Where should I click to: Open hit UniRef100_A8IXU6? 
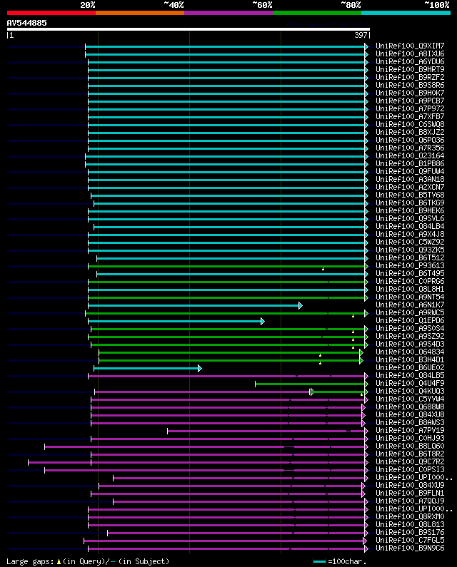[x=410, y=54]
